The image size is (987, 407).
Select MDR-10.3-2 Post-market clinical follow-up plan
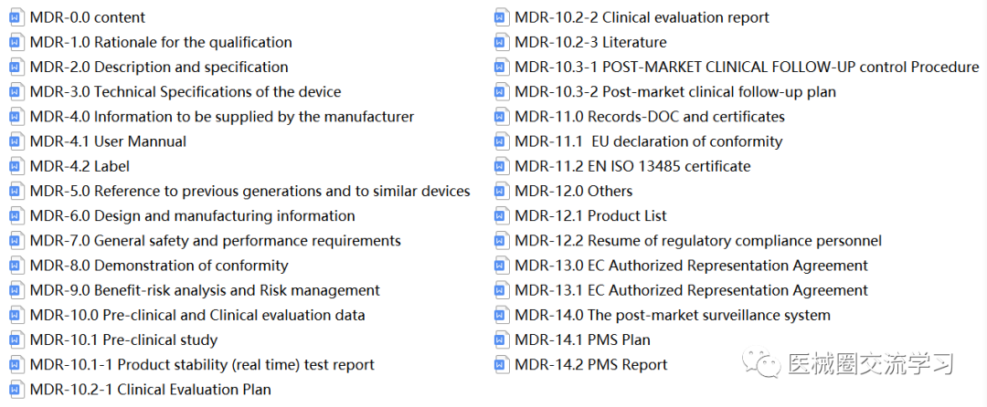coord(665,92)
